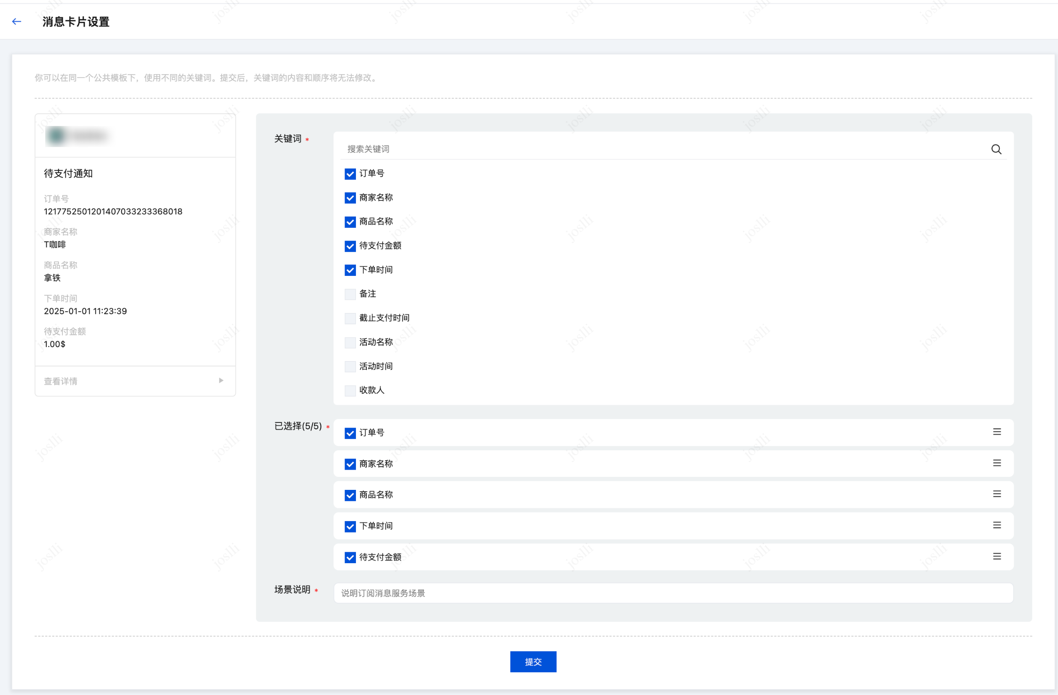This screenshot has height=695, width=1058.
Task: Click the back arrow icon
Action: 17,21
